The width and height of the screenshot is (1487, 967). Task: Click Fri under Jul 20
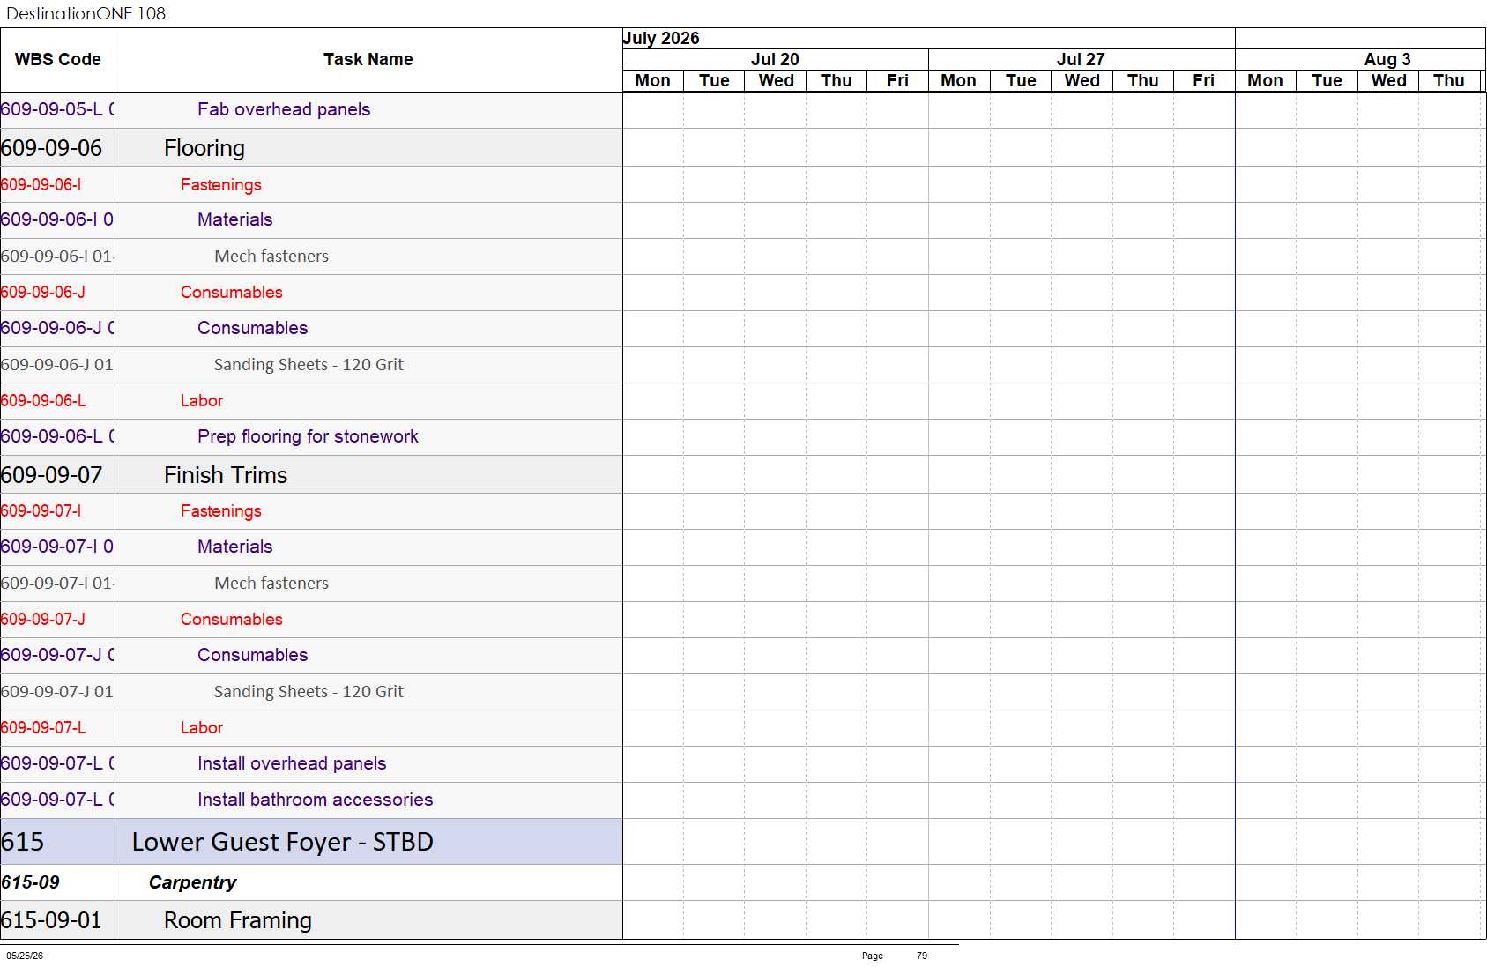point(897,81)
